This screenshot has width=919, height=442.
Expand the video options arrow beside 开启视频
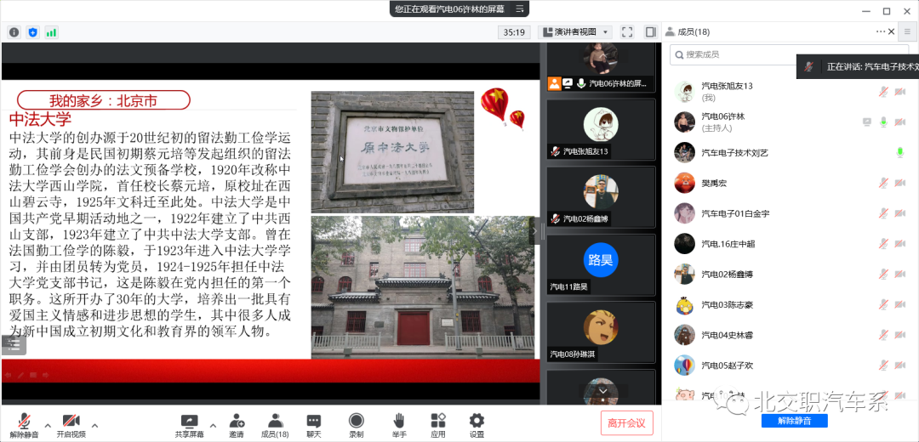coord(94,425)
